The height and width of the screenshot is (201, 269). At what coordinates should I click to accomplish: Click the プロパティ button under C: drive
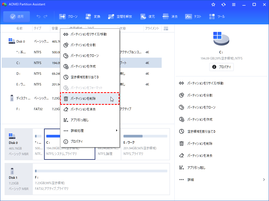[221, 67]
